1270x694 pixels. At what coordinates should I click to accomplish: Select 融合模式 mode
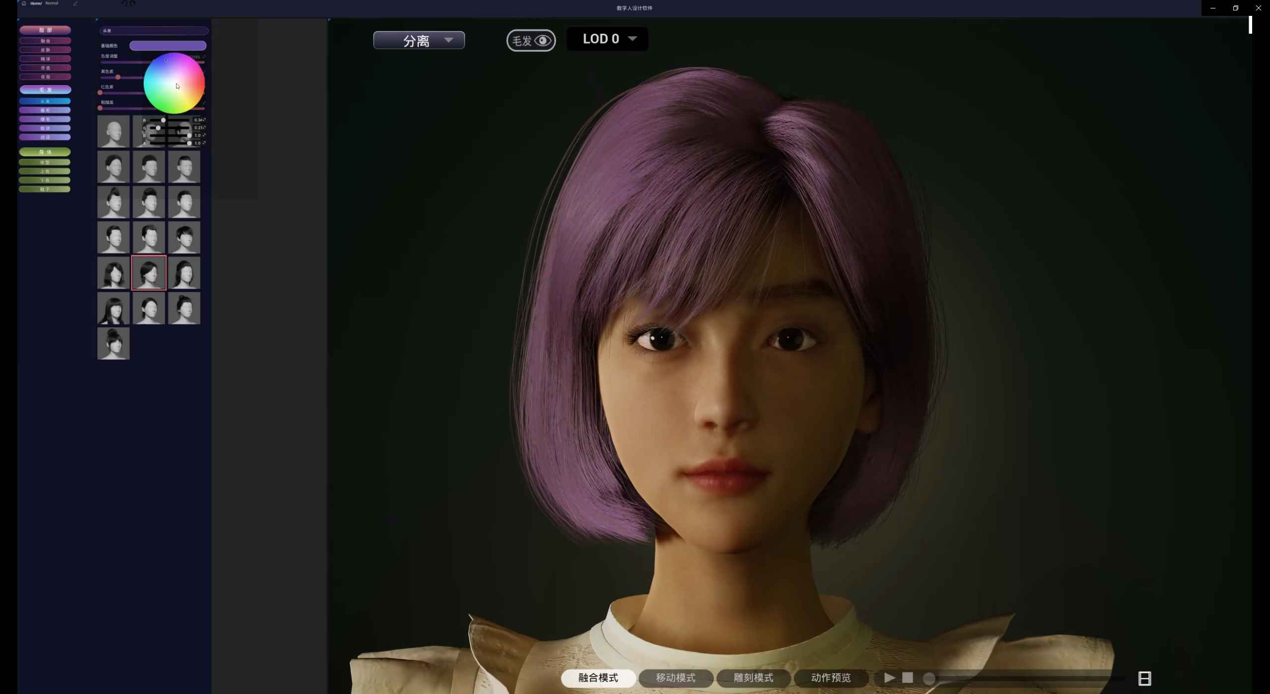click(598, 678)
